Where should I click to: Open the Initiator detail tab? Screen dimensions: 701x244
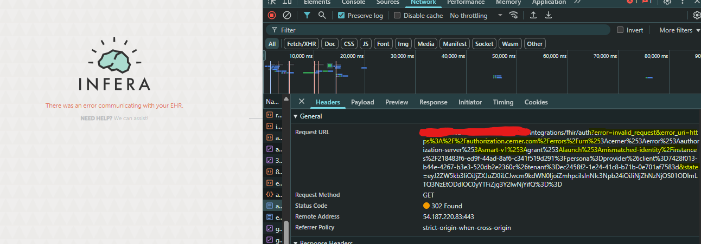(x=470, y=102)
